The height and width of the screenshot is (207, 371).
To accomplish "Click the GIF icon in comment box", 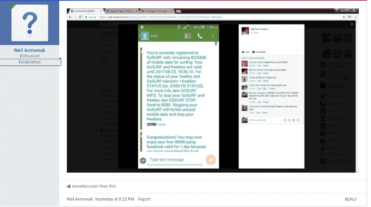I will coord(294,120).
